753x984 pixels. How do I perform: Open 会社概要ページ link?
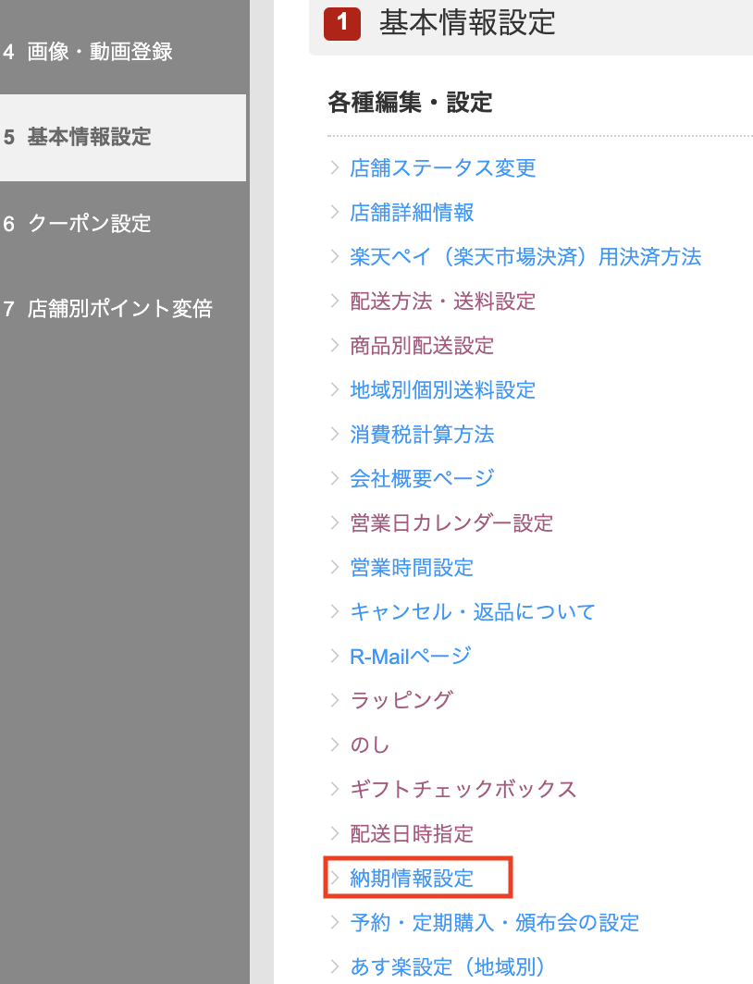coord(422,479)
